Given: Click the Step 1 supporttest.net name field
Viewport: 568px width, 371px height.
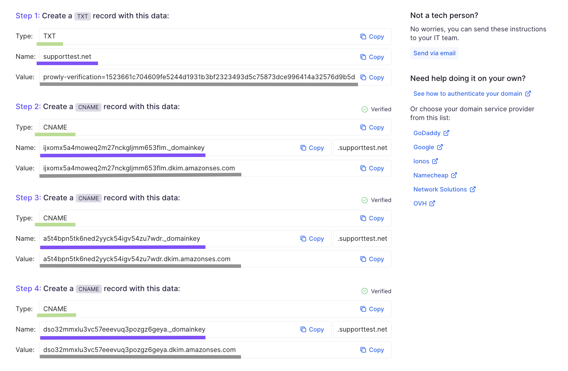Looking at the screenshot, I should click(x=215, y=57).
